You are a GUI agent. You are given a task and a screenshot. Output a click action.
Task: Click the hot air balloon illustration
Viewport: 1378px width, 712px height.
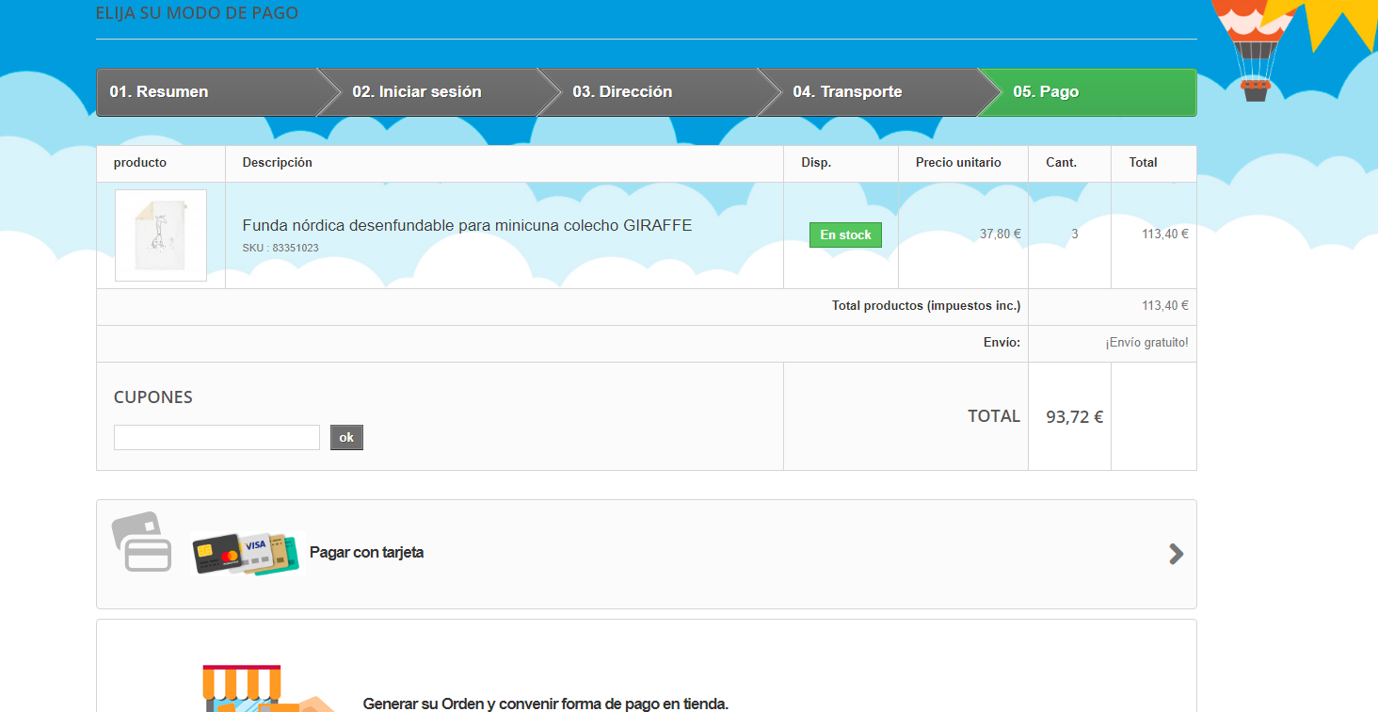(1254, 50)
